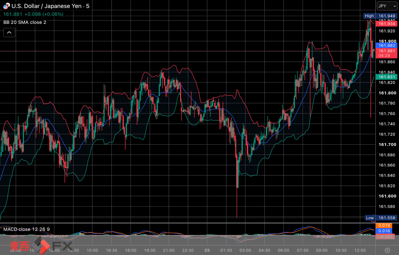Click the orange 0.019 MACD signal value
This screenshot has height=255, width=399.
[x=384, y=225]
